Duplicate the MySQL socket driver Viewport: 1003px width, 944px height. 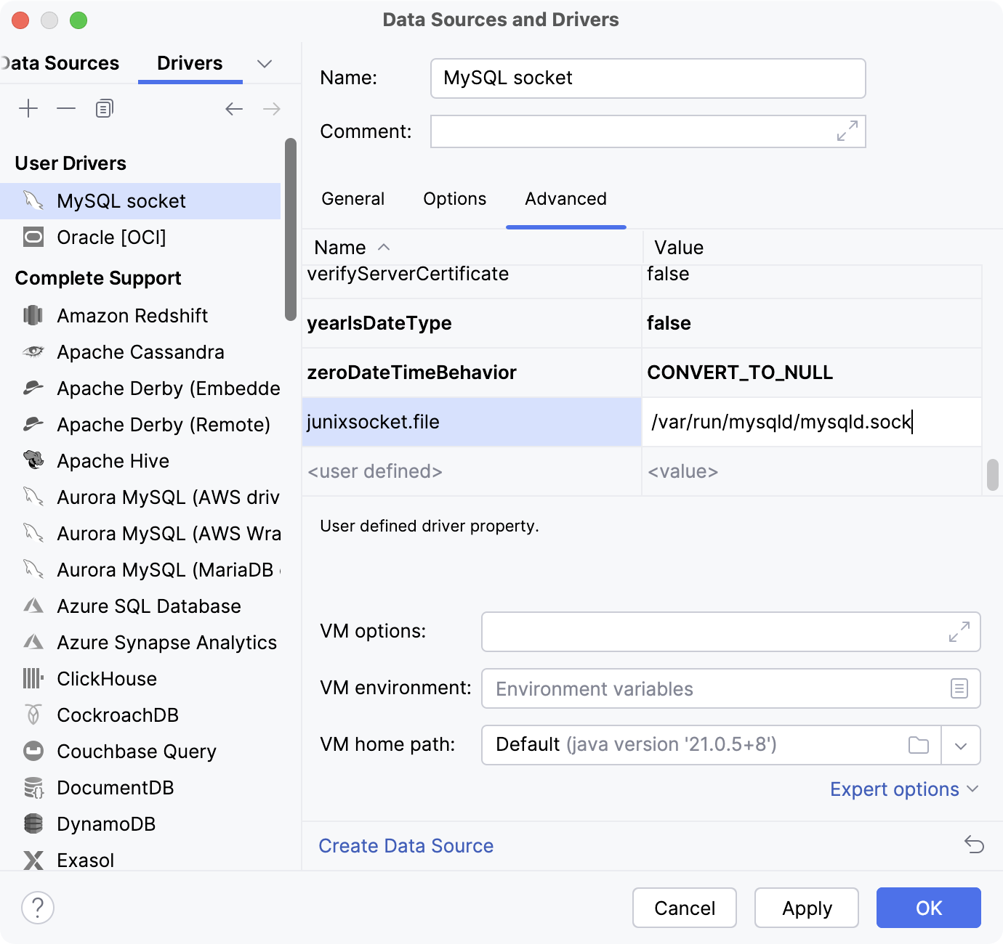(103, 108)
